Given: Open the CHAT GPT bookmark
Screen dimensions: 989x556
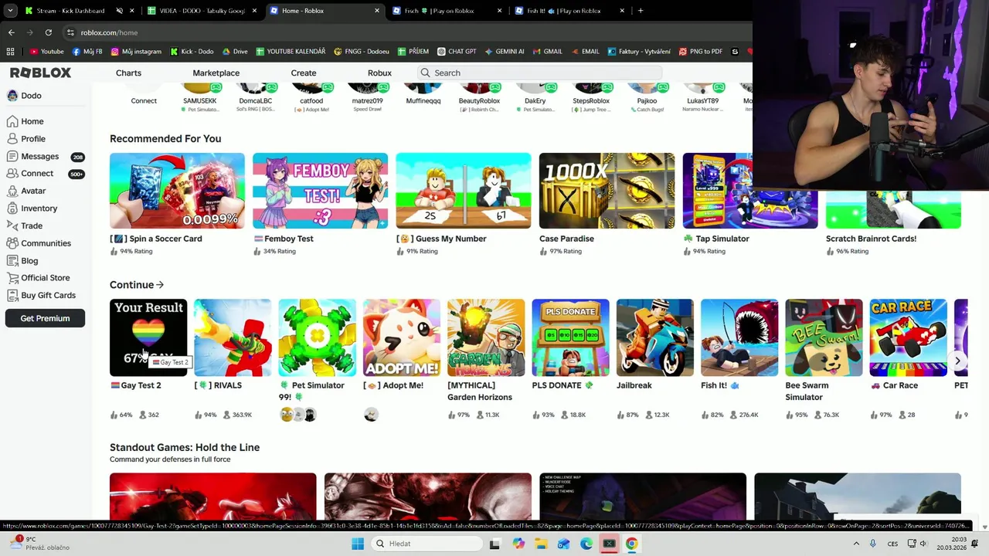Looking at the screenshot, I should [457, 52].
